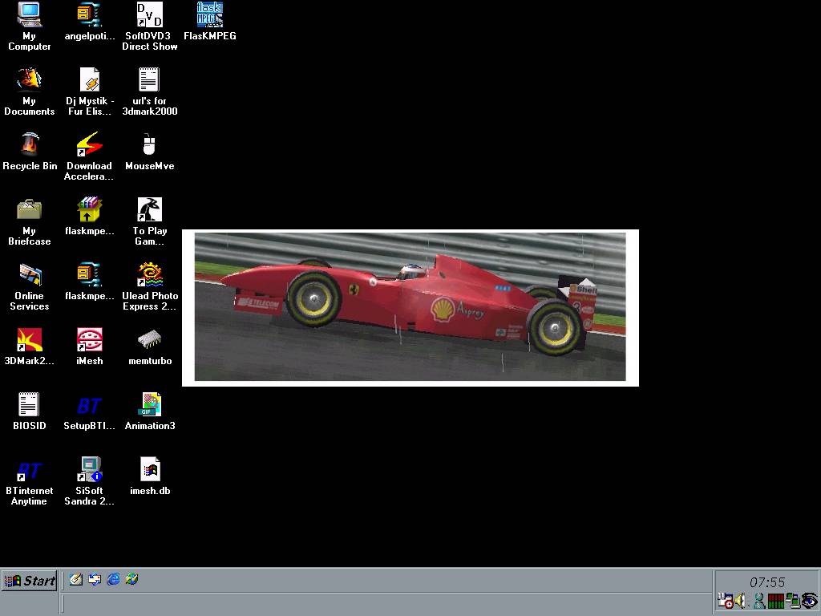Click the red race car picture

pyautogui.click(x=410, y=307)
